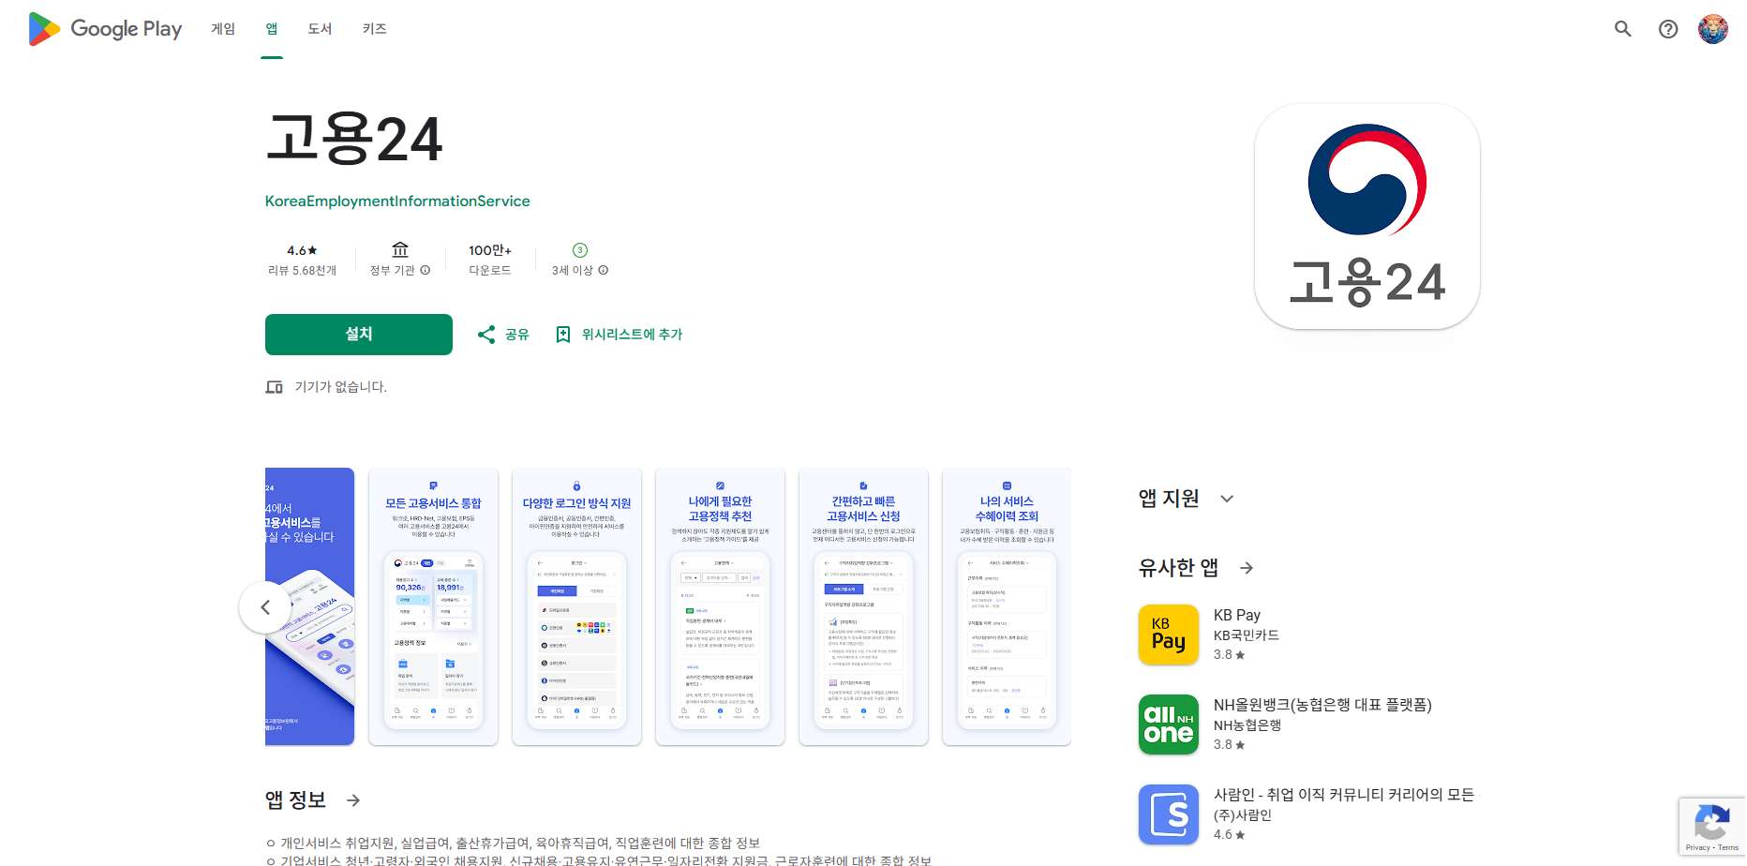Image resolution: width=1747 pixels, height=866 pixels.
Task: Open screenshot 나의 서비스 수혜이력 조회
Action: pos(1007,606)
